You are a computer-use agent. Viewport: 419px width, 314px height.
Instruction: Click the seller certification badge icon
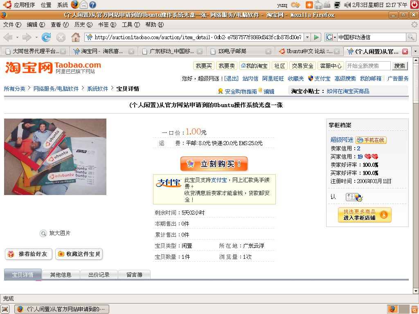tap(354, 197)
